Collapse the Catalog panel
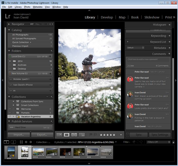Viewport: 178px width, 166px height. coord(9,30)
